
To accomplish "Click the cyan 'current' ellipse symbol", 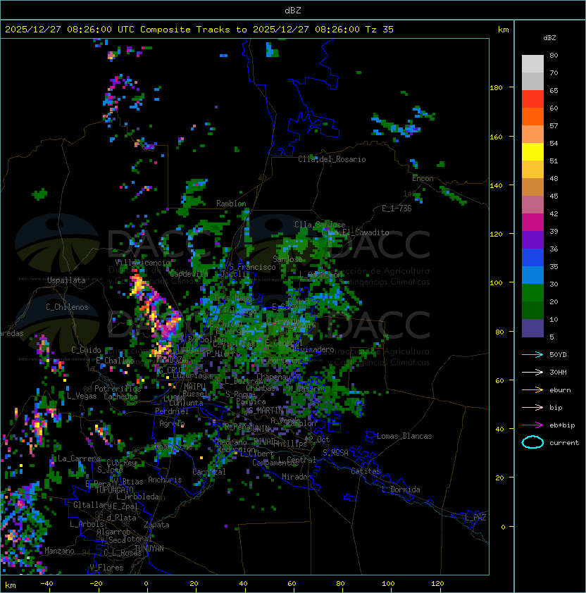I will (x=532, y=442).
